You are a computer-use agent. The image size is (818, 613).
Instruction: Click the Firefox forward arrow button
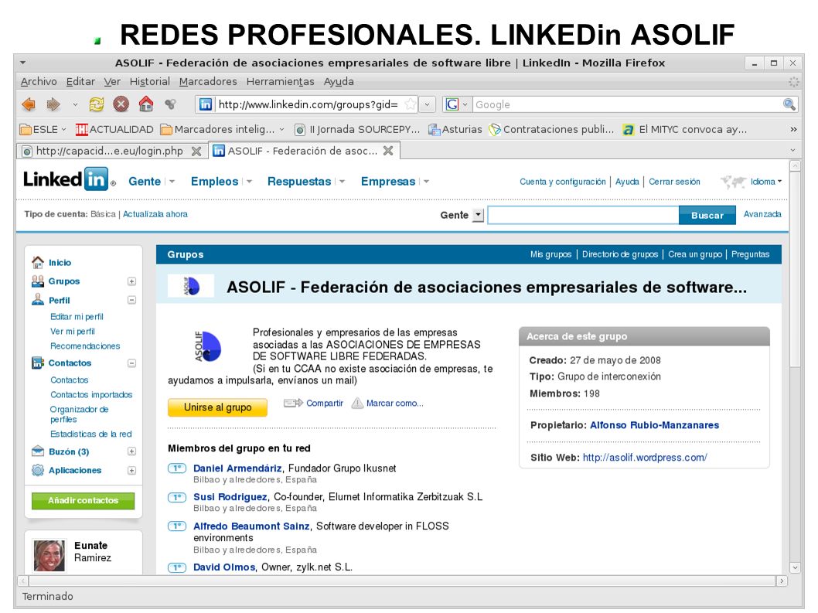(53, 104)
